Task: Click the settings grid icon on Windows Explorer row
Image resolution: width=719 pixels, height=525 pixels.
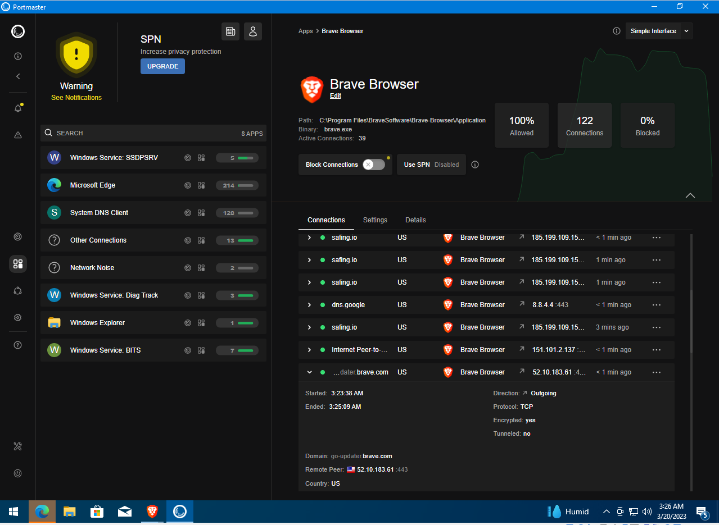Action: point(201,323)
